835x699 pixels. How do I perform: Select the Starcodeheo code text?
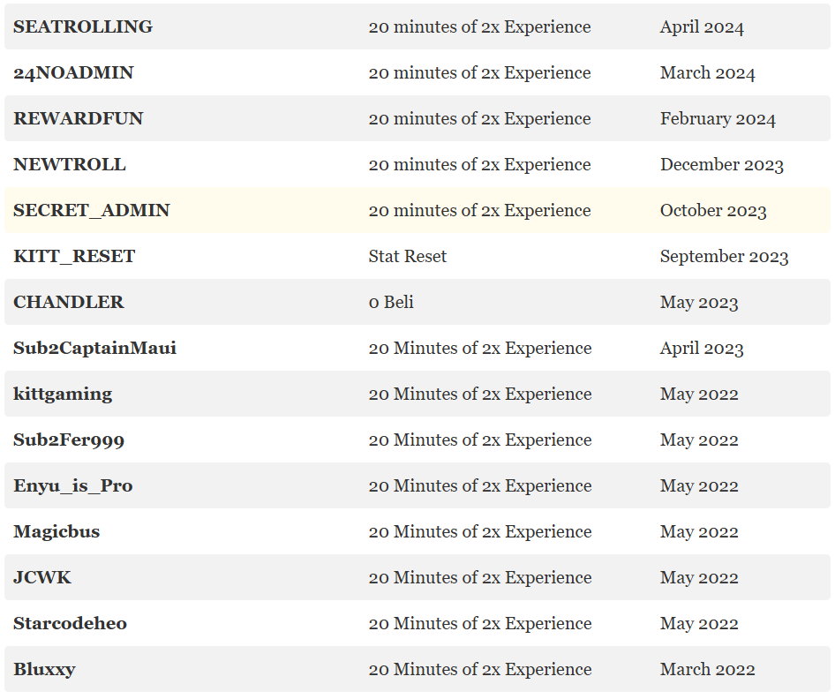(x=70, y=624)
